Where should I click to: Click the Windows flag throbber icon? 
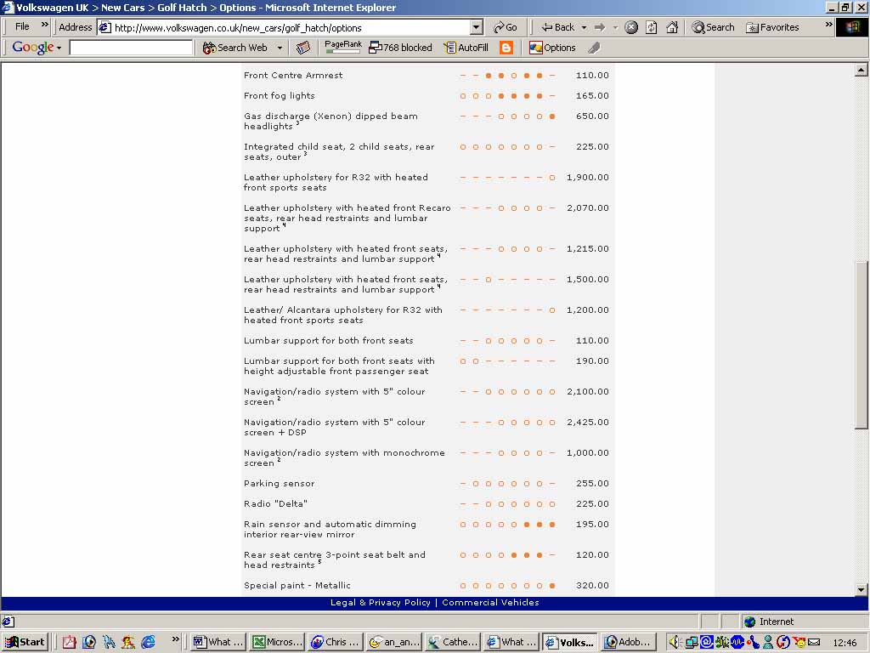coord(852,27)
